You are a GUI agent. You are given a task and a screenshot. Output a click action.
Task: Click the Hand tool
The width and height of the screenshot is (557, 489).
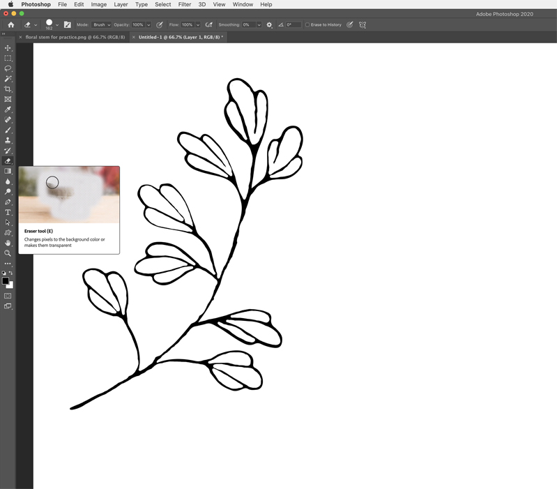(x=8, y=243)
